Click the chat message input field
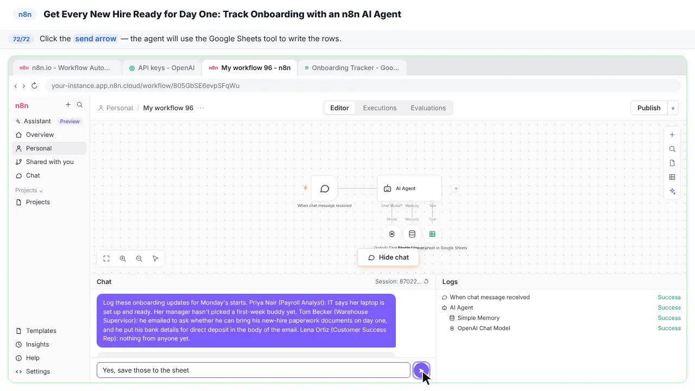 [254, 370]
